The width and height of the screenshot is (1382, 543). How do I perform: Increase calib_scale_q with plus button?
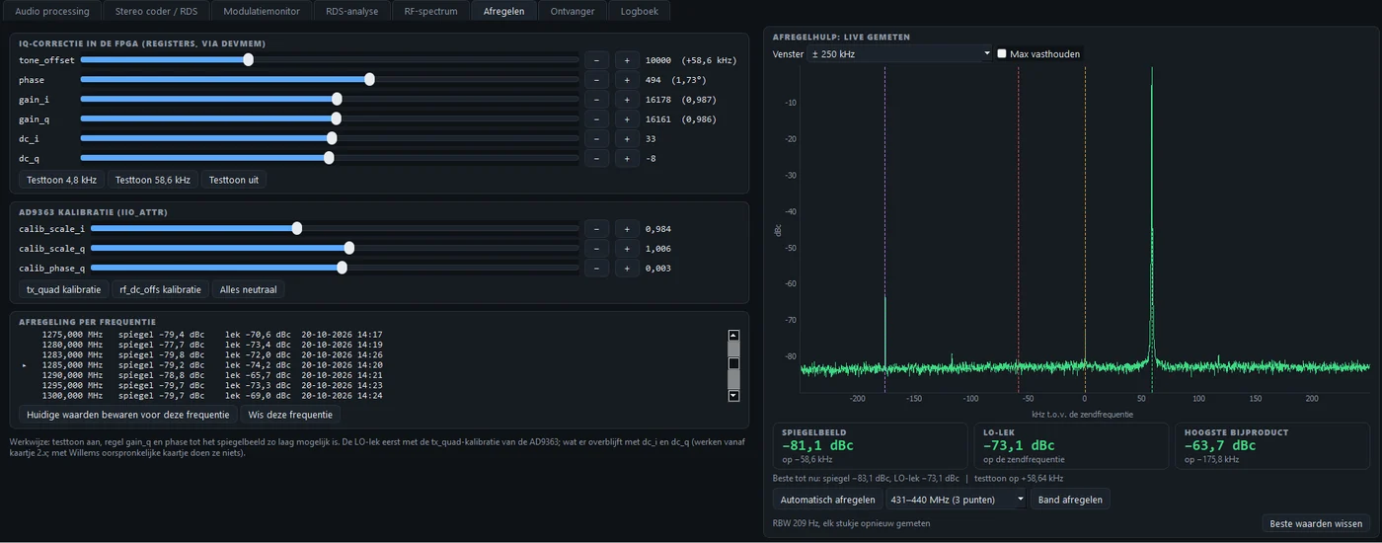coord(627,249)
